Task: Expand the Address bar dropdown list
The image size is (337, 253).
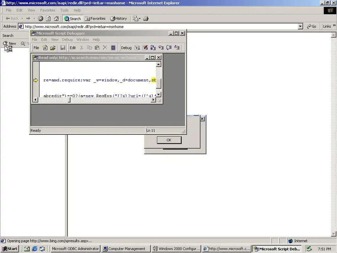Action: click(300, 26)
